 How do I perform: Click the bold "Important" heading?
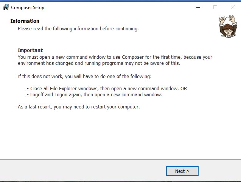click(30, 50)
